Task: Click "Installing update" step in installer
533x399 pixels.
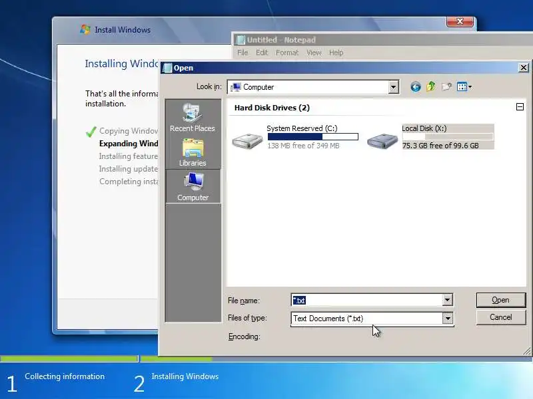Action: pyautogui.click(x=129, y=169)
